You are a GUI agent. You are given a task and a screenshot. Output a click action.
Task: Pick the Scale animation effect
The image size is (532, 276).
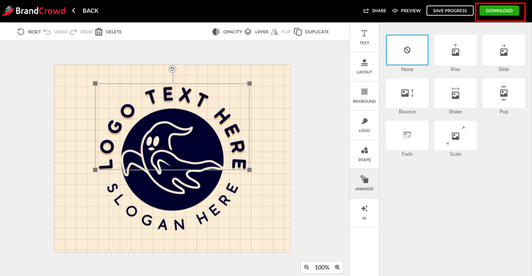(x=455, y=135)
